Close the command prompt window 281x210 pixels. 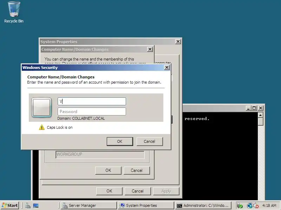coord(261,108)
